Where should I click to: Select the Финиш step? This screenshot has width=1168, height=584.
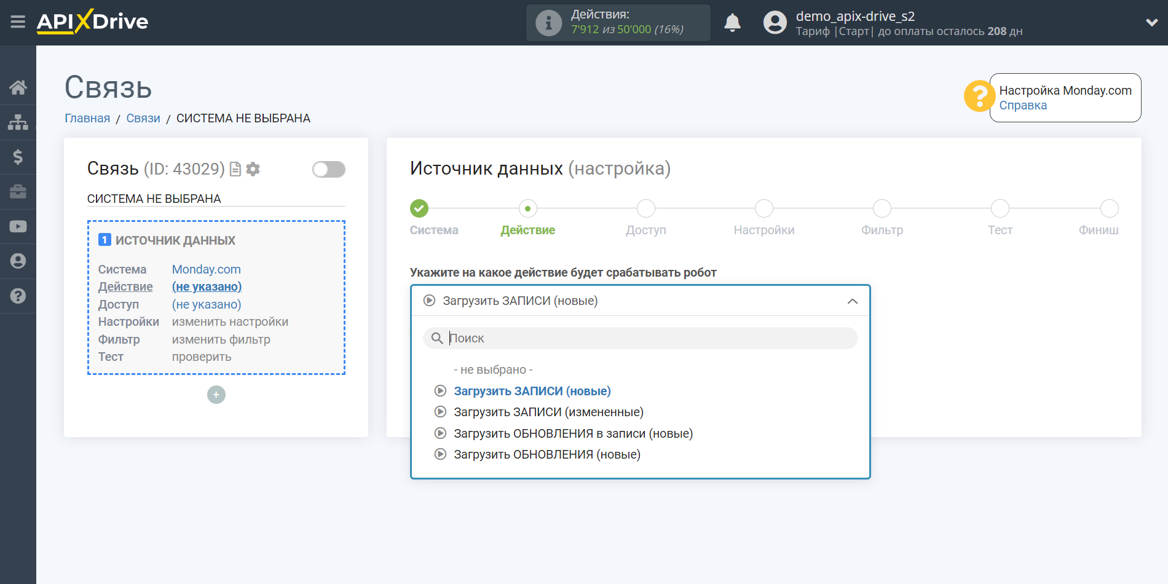[x=1109, y=208]
